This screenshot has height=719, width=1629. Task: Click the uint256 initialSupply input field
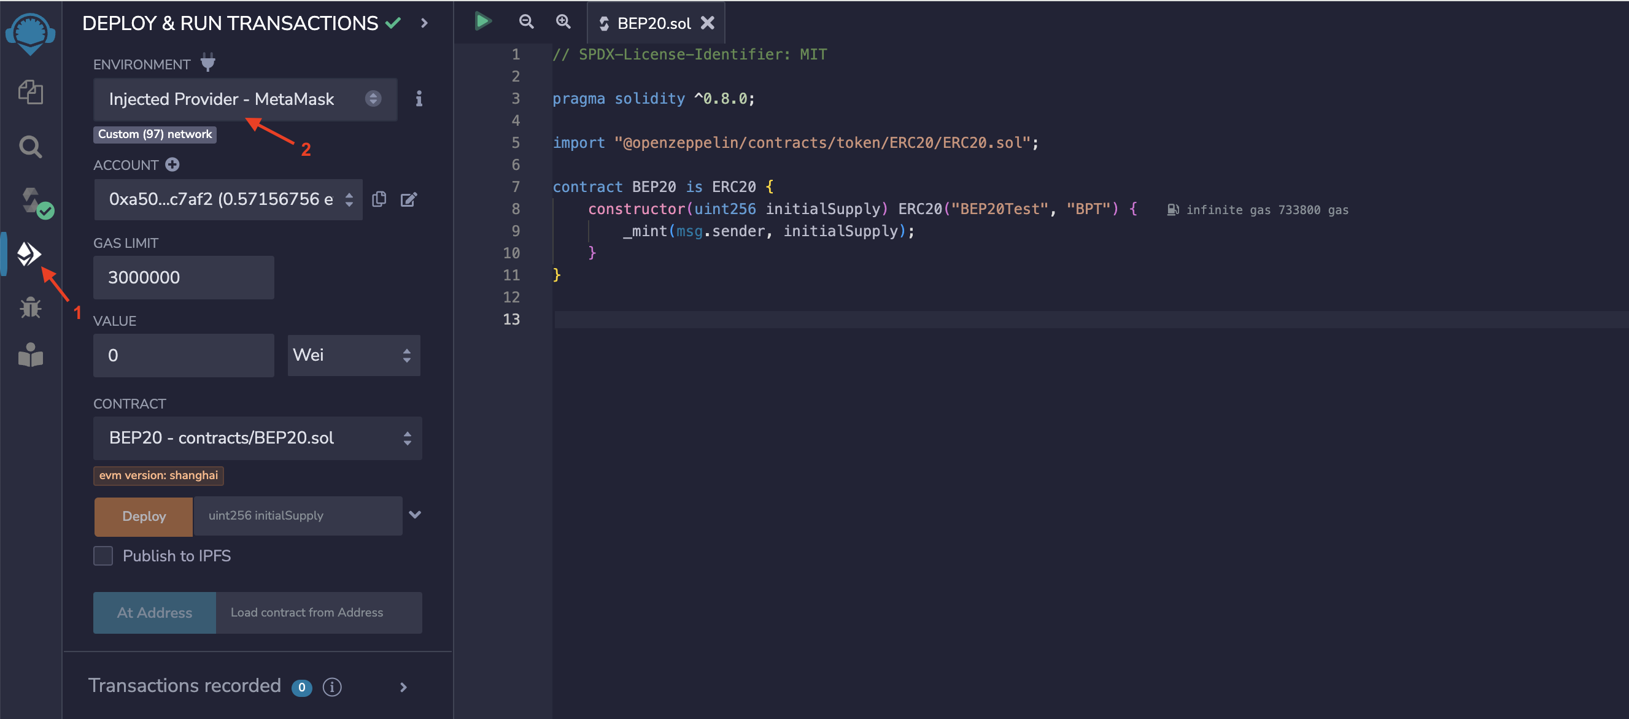[x=298, y=516]
